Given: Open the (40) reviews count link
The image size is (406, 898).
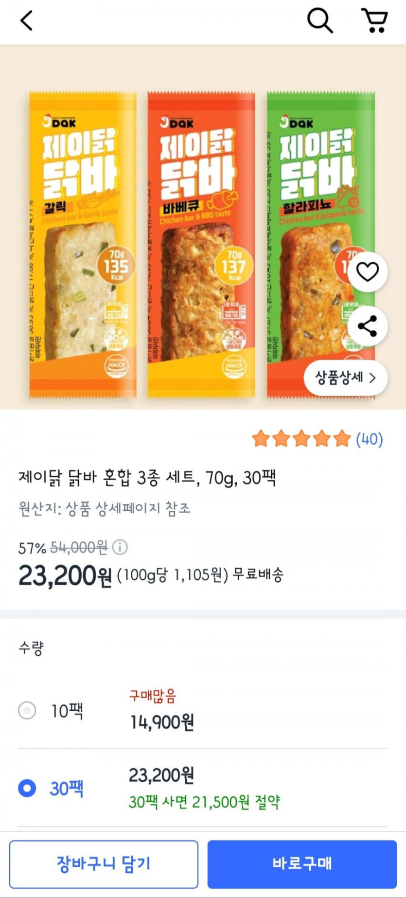Looking at the screenshot, I should tap(370, 439).
